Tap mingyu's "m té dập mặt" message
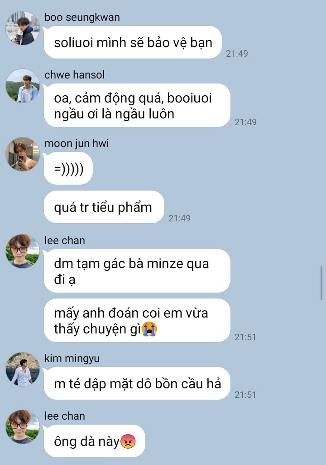The width and height of the screenshot is (326, 465). click(x=137, y=383)
